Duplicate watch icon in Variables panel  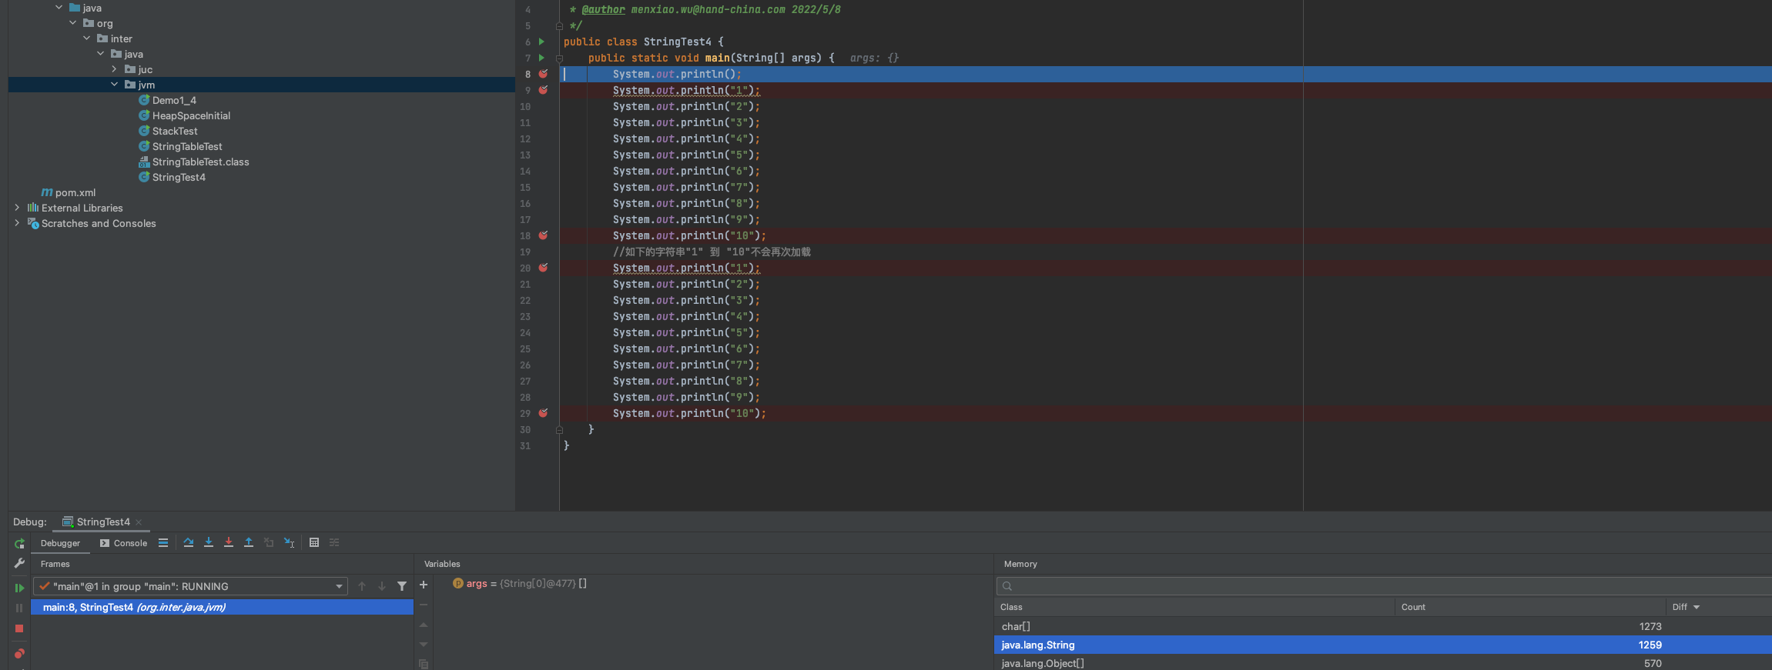[x=424, y=663]
